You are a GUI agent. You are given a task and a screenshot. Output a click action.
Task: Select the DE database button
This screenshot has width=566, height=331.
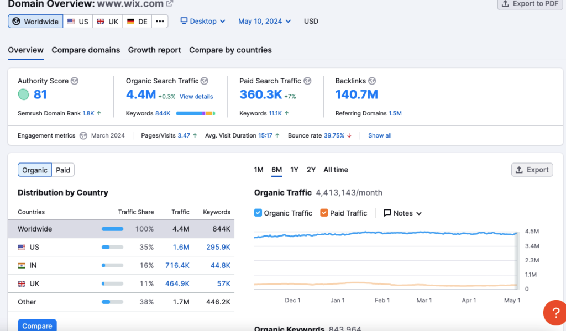coord(137,22)
